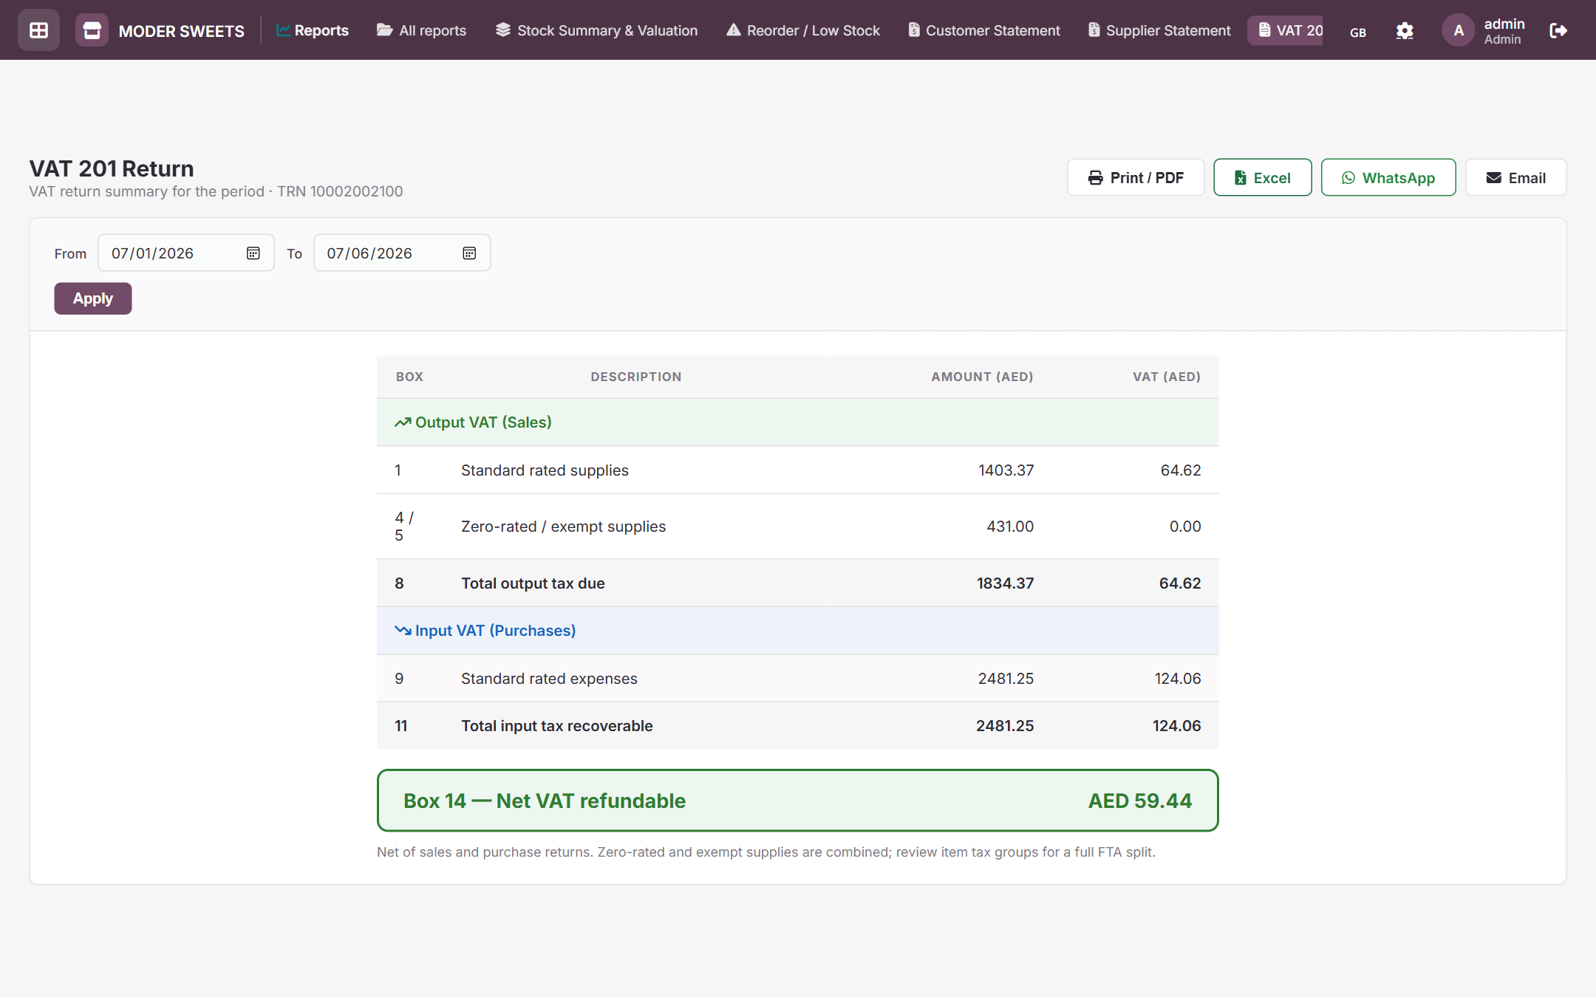Open the settings gear icon

coord(1405,30)
